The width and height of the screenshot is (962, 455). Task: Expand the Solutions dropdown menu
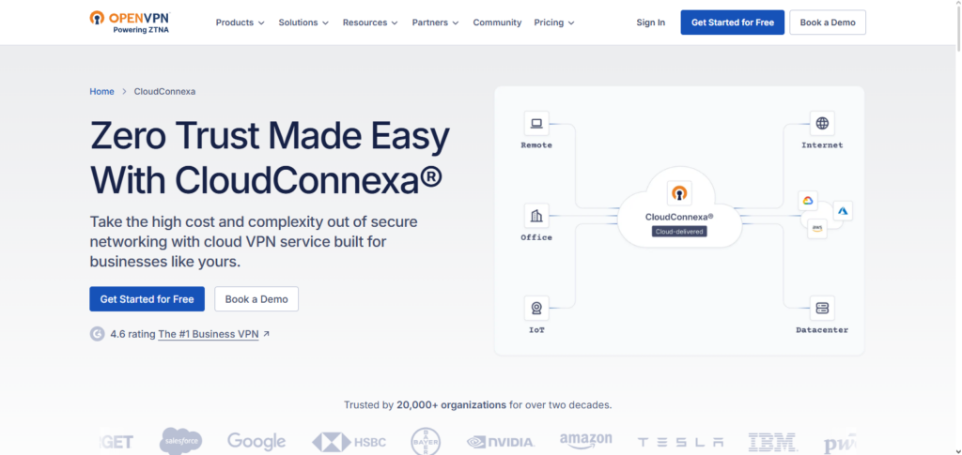click(x=303, y=23)
